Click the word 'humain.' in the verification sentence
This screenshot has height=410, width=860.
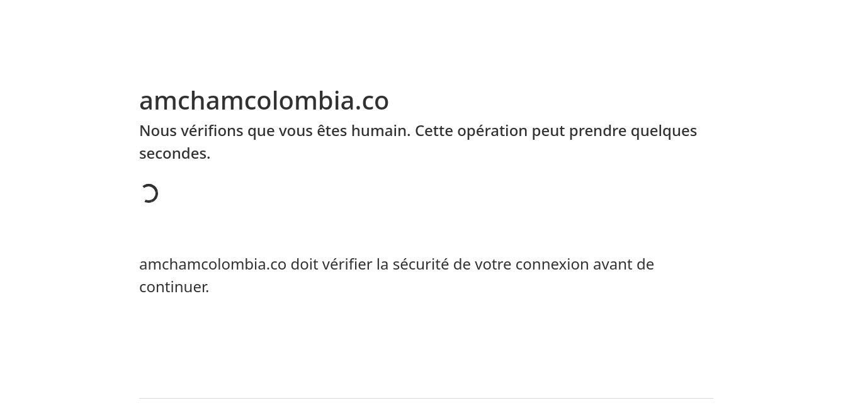click(380, 131)
